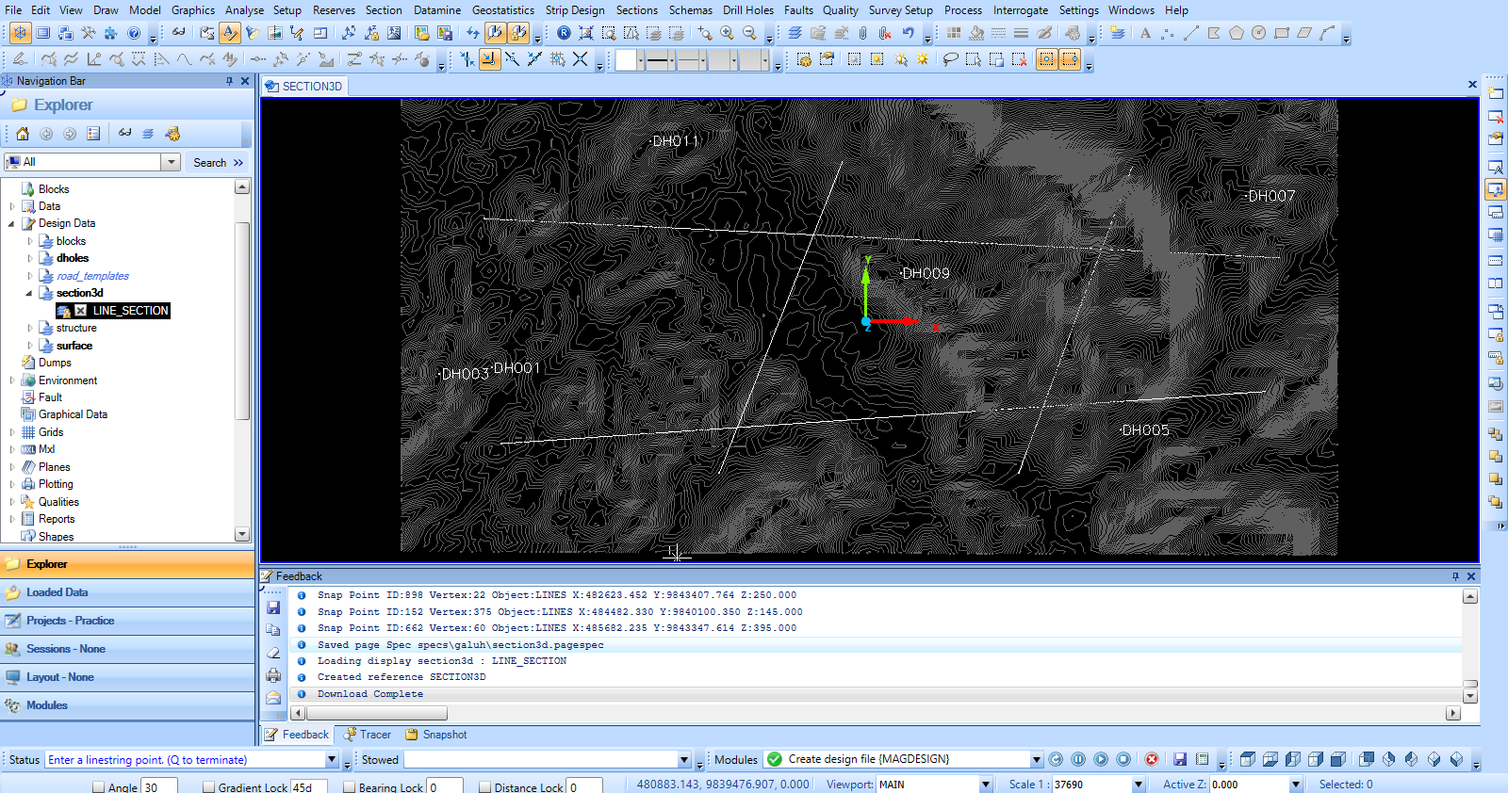Click the blue undo arrow icon
This screenshot has width=1508, height=793.
(908, 33)
